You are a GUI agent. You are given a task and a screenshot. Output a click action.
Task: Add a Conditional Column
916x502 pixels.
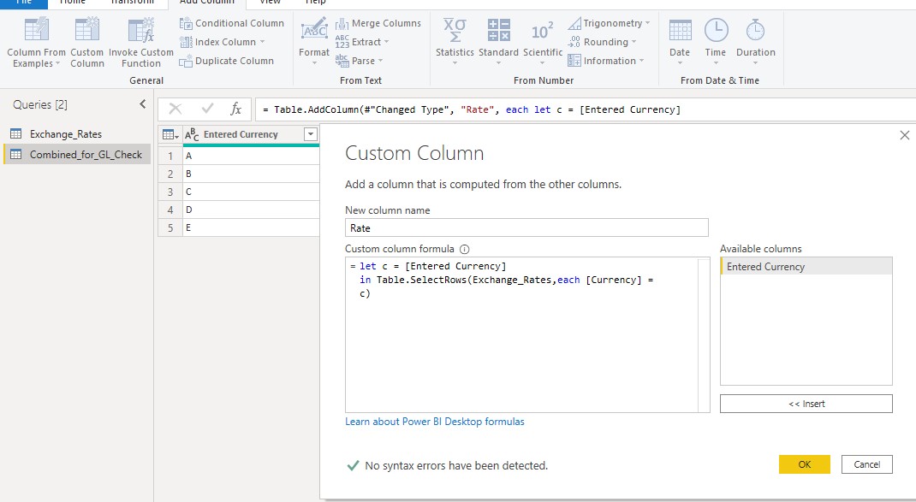[x=232, y=23]
